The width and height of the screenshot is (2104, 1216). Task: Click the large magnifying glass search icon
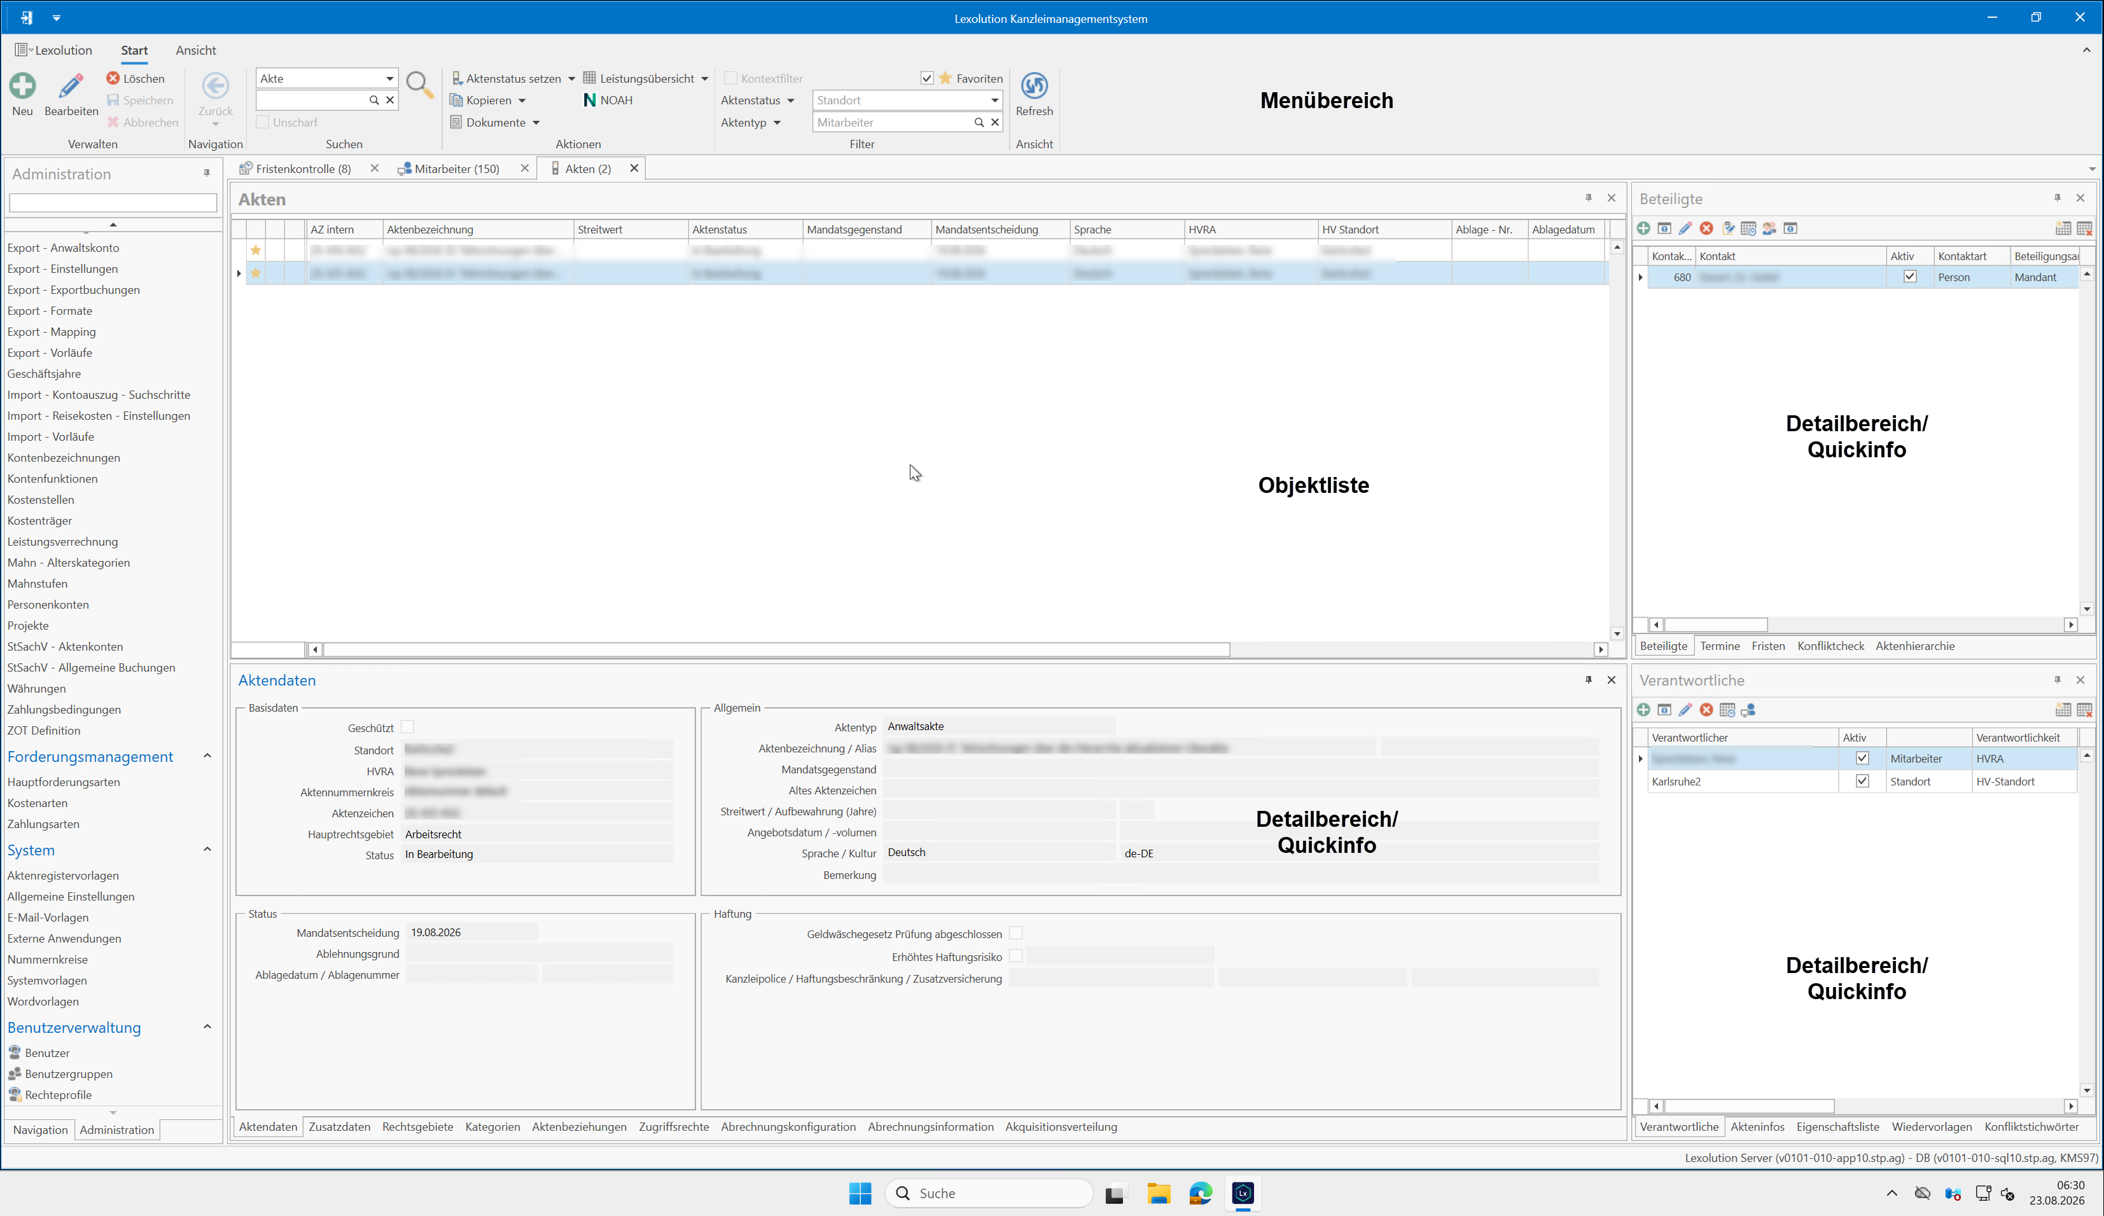point(419,85)
